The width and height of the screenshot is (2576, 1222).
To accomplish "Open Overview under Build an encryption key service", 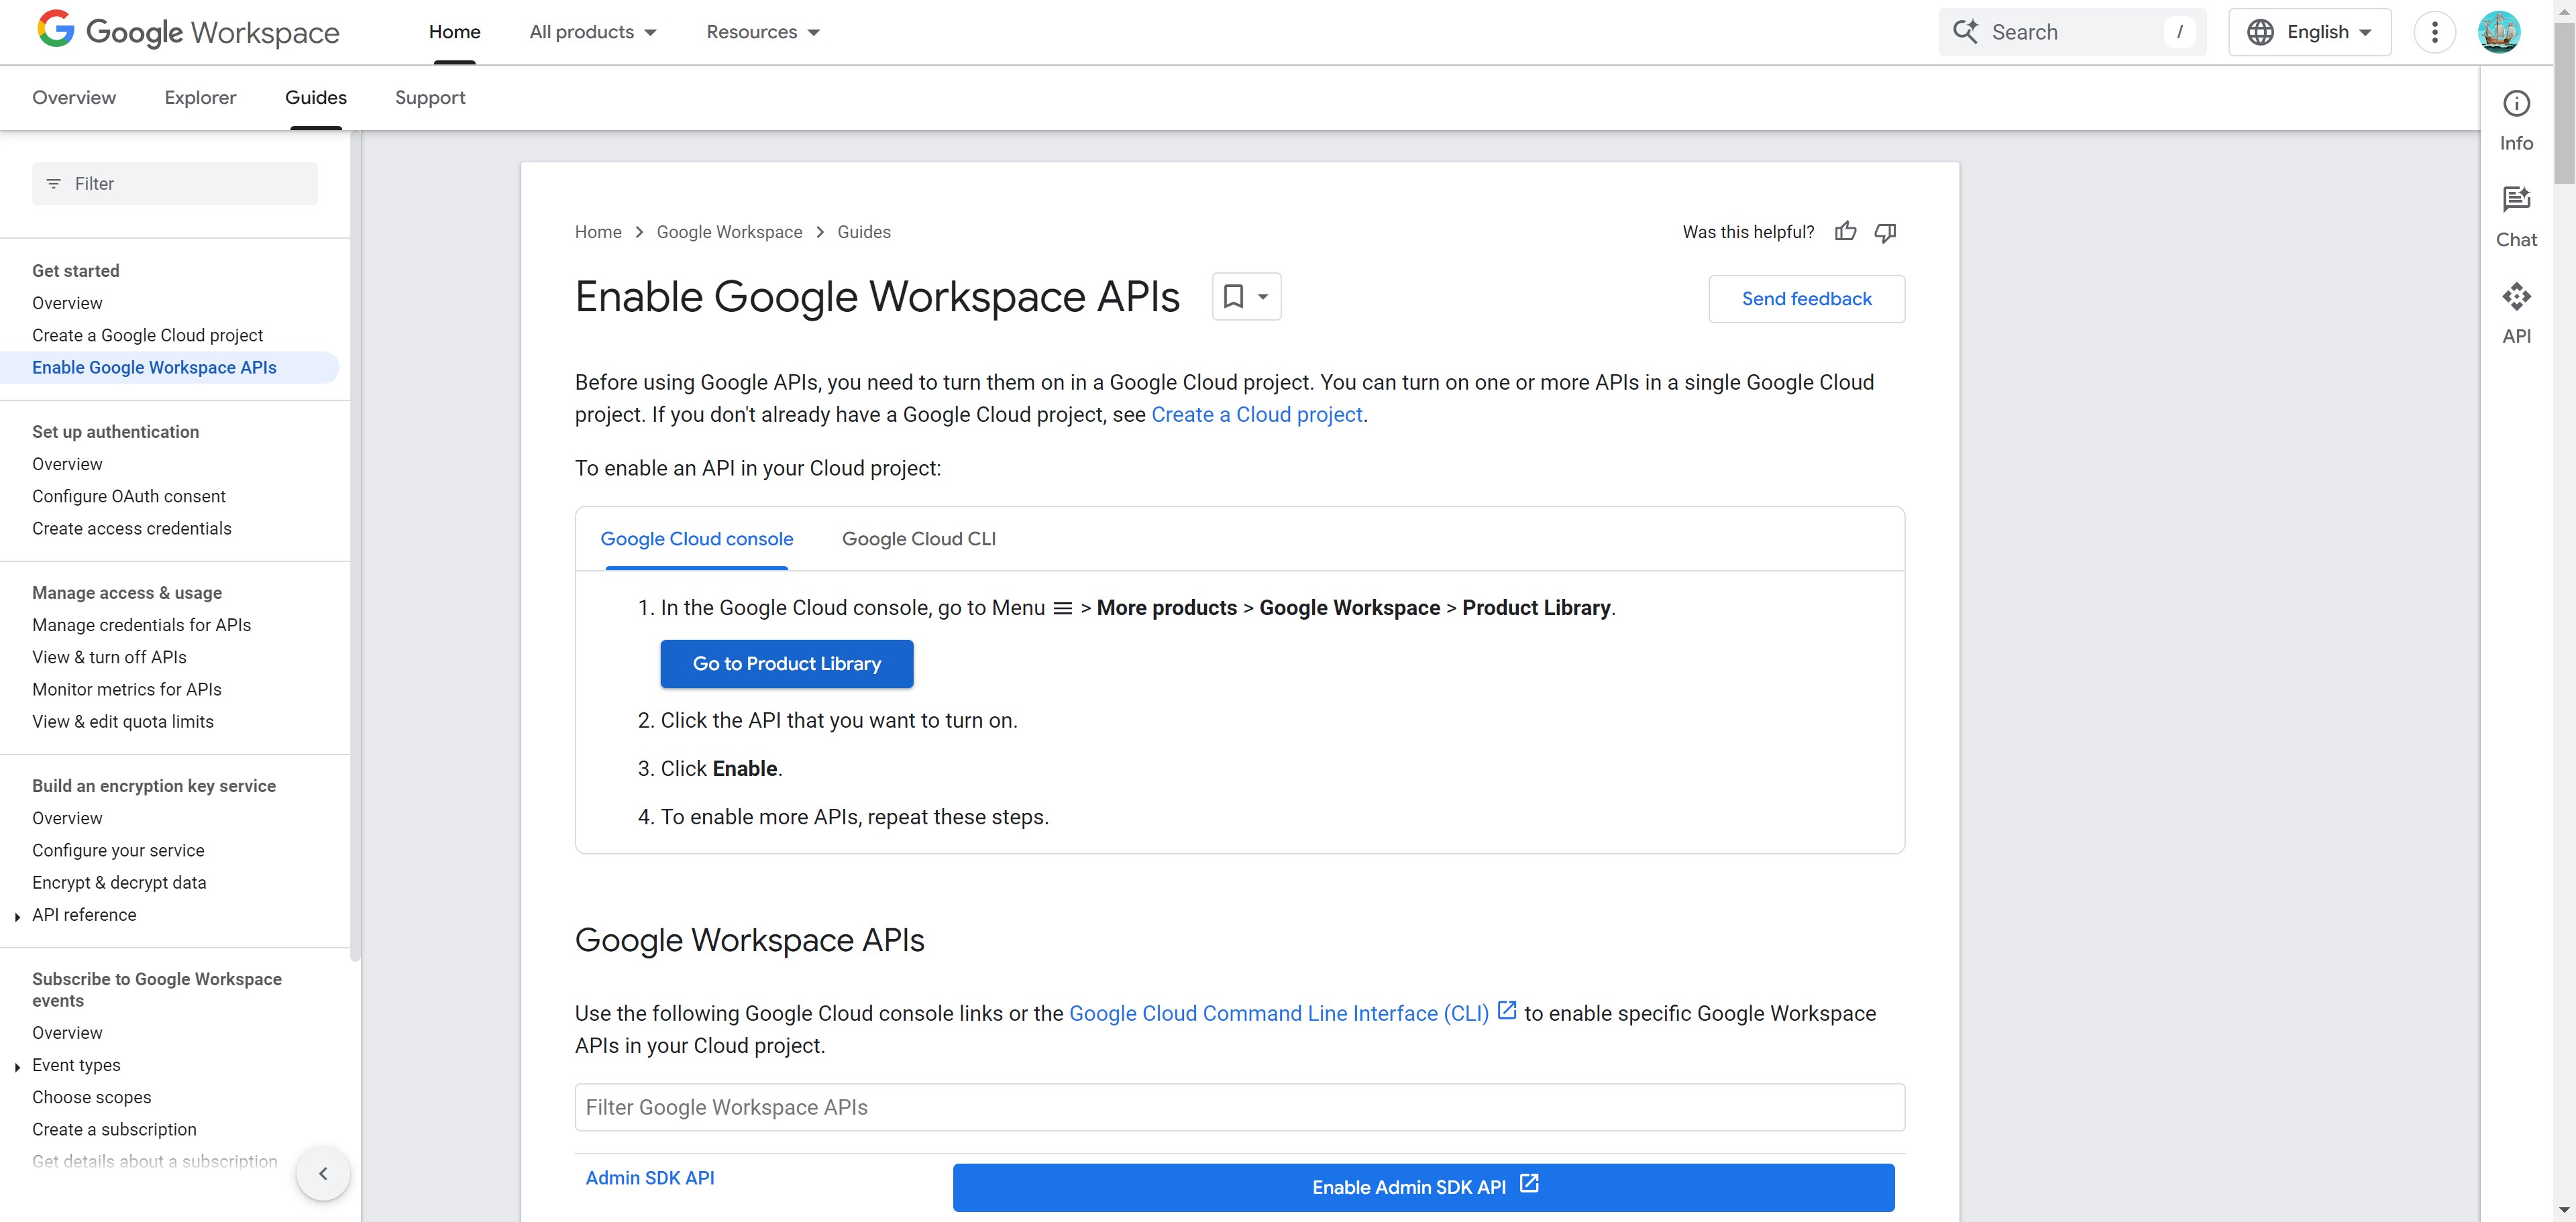I will point(67,818).
